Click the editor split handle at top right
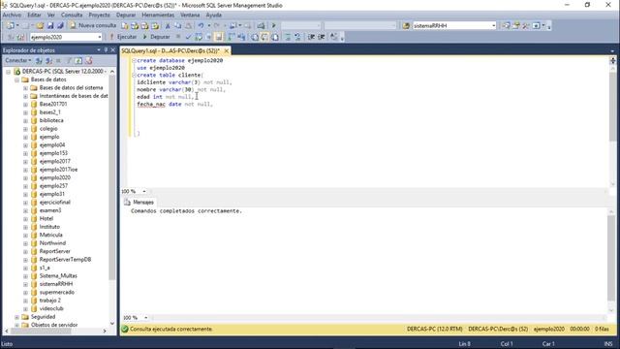620x349 pixels. click(x=612, y=60)
